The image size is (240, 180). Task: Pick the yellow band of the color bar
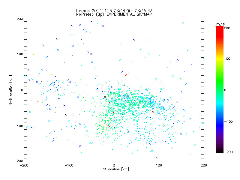click(220, 59)
